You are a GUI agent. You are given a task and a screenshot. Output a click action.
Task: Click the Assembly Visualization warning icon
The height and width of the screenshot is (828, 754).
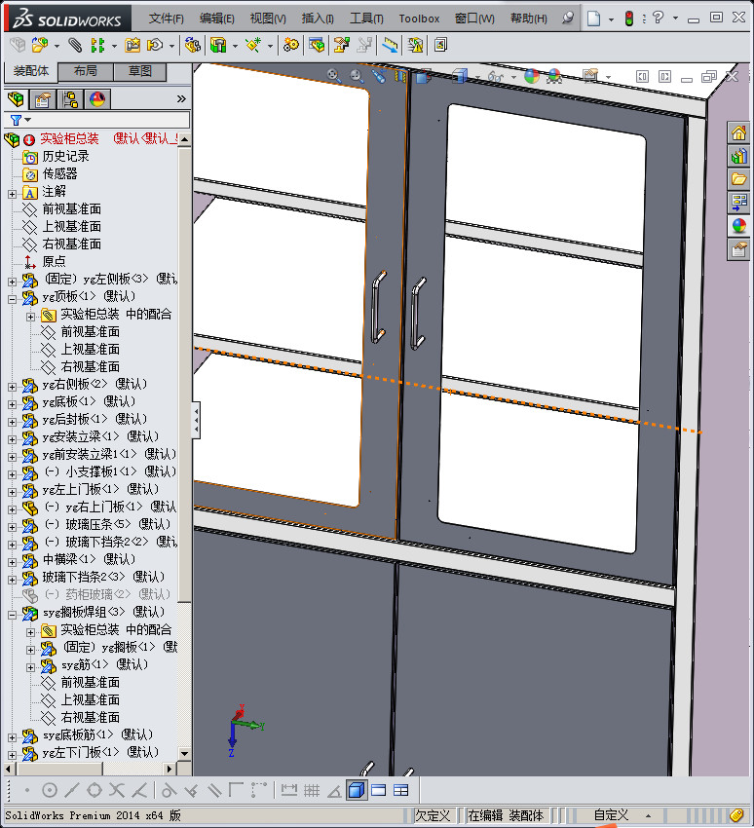coord(416,45)
